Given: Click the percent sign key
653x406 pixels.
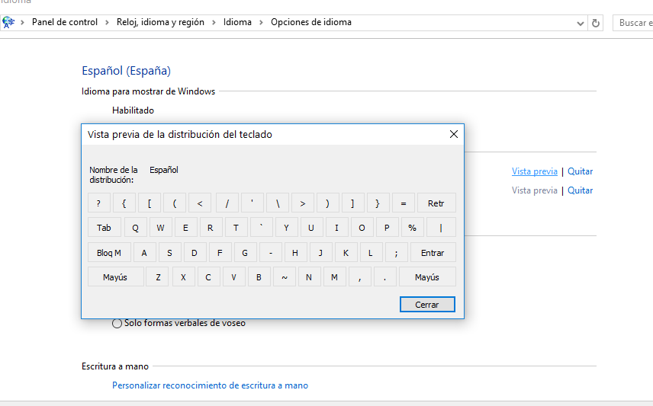Looking at the screenshot, I should tap(412, 228).
